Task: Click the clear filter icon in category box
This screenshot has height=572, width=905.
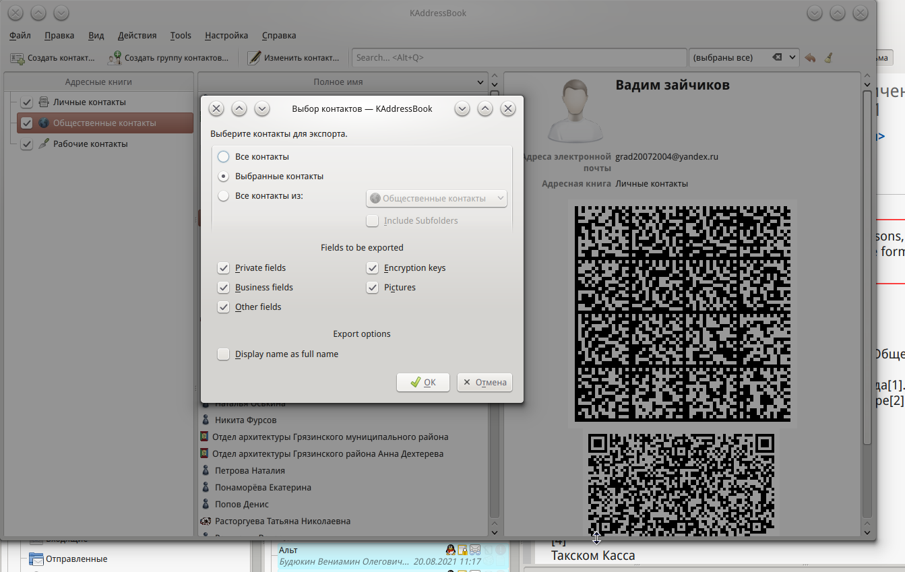Action: coord(777,58)
